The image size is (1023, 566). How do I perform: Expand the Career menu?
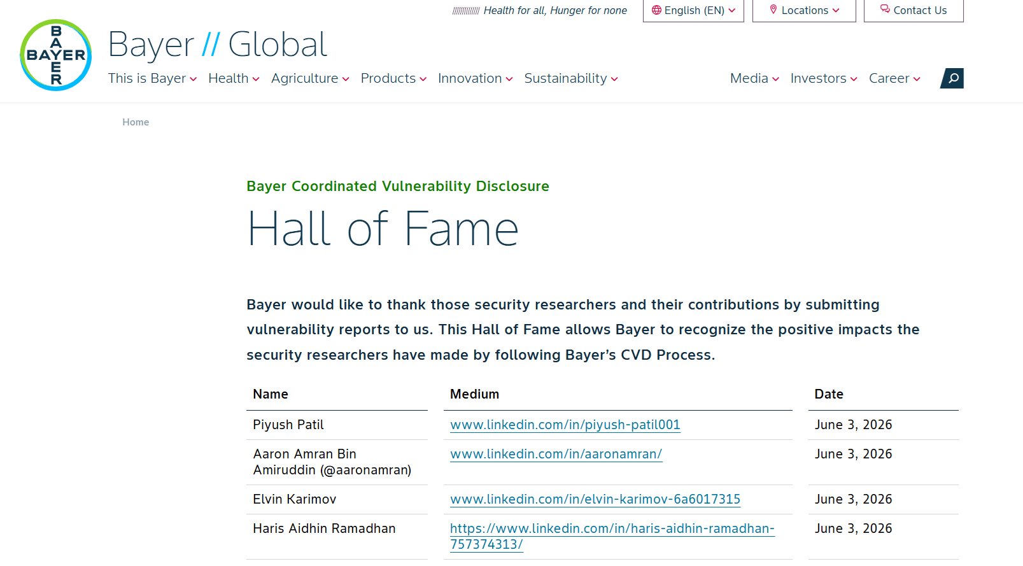[x=894, y=78]
